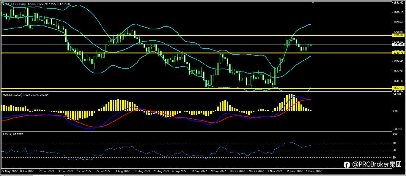Click the 23 Nov 2022 date label
Screen dimensions: 406x176
click(314, 171)
